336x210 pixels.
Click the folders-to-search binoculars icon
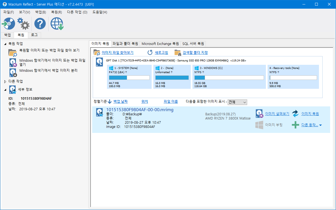[x=178, y=52]
